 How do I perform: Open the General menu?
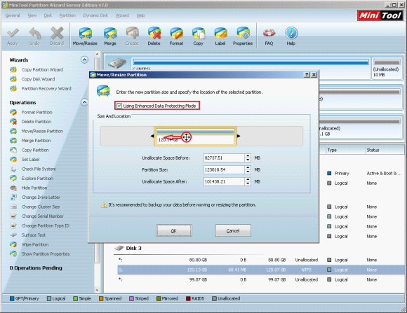click(x=13, y=15)
